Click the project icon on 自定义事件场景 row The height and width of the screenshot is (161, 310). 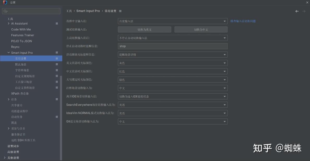tap(57, 88)
